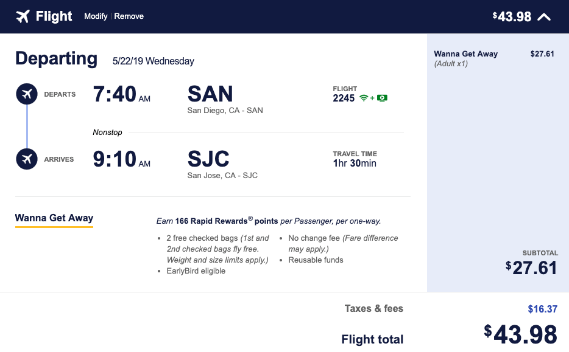
Task: Click the Arrives airplane circle icon
Action: point(26,159)
